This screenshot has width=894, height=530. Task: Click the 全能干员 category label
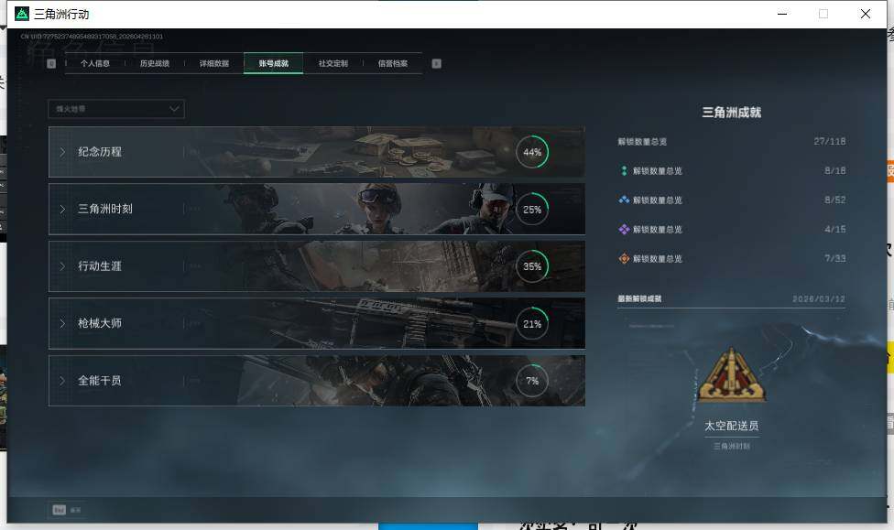(100, 380)
